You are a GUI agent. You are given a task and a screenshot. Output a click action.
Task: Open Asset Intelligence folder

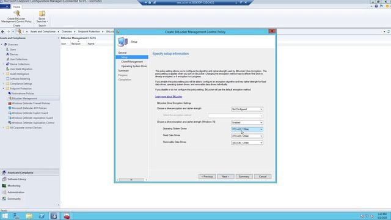coord(19,74)
